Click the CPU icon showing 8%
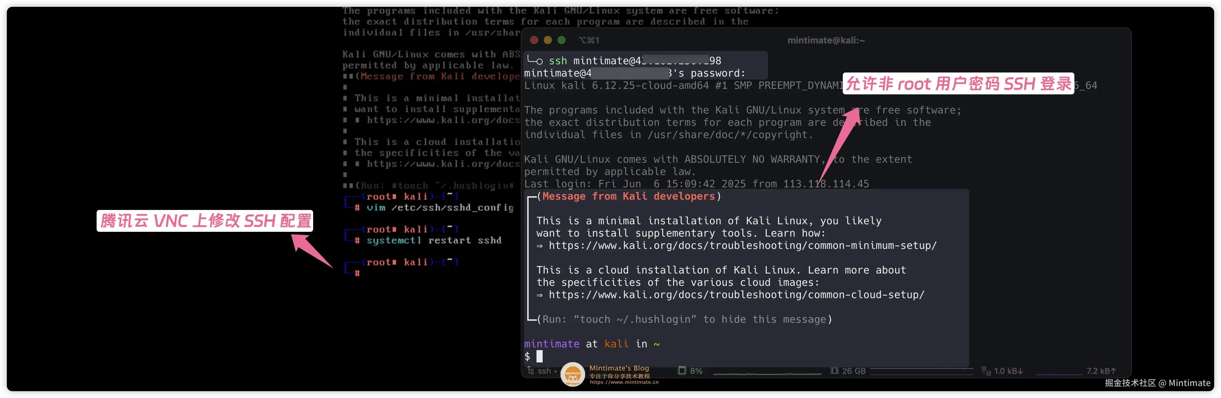 682,371
